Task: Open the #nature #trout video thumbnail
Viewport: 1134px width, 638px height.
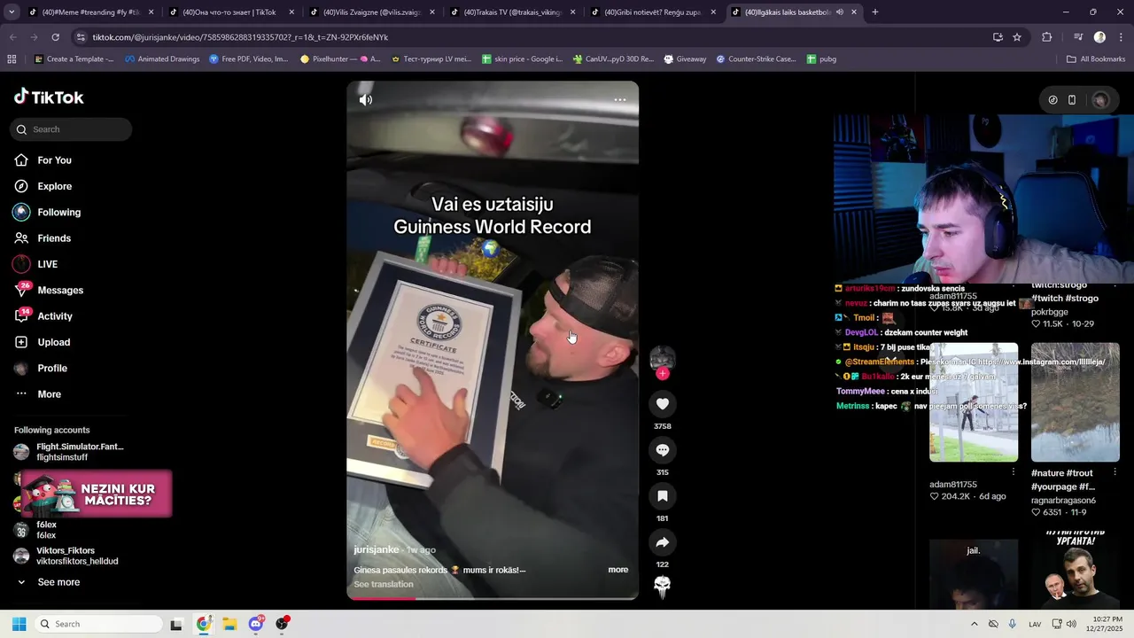Action: (1076, 402)
